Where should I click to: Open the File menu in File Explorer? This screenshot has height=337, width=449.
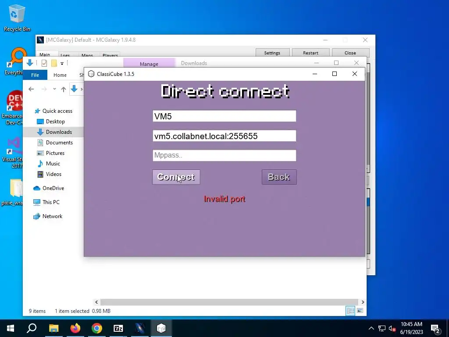[x=35, y=75]
